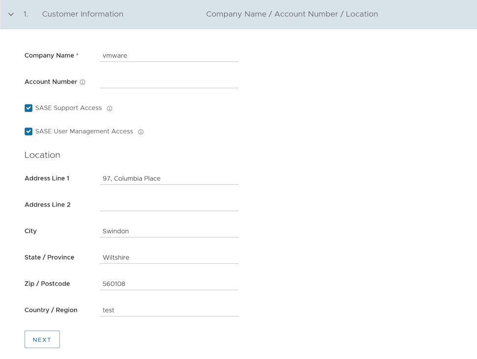Click the Country / Region field
This screenshot has height=359, width=477.
169,310
